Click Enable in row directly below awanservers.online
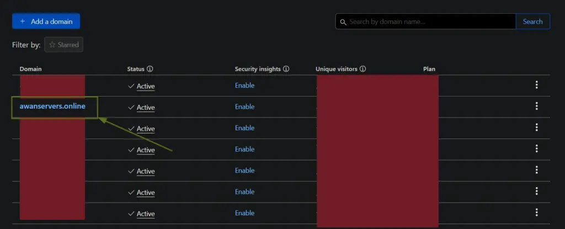 click(x=244, y=128)
